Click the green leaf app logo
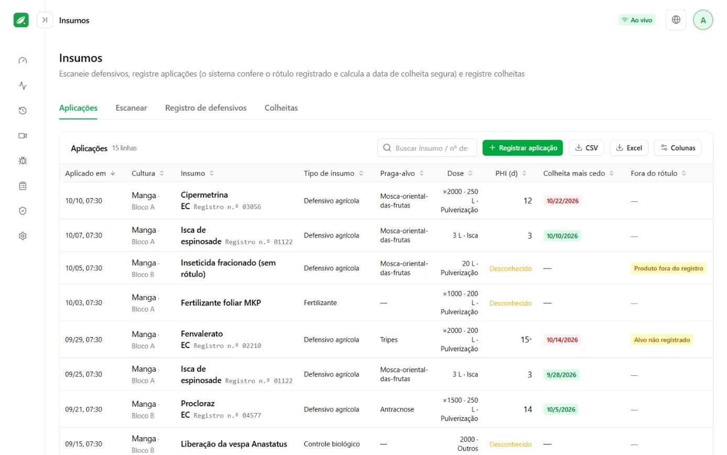The width and height of the screenshot is (727, 455). point(21,20)
